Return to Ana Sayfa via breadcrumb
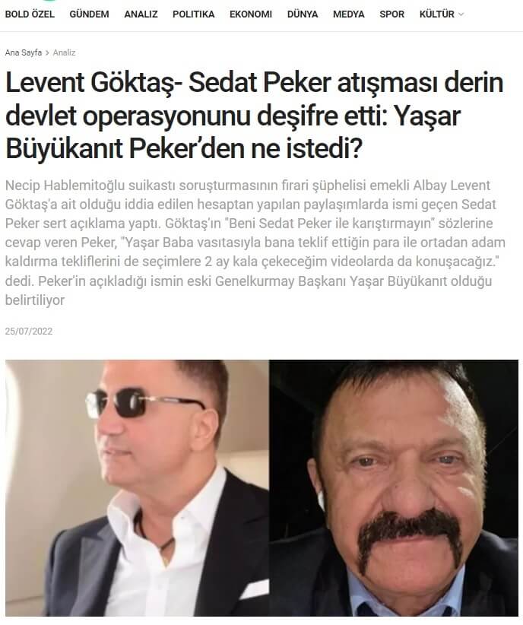The width and height of the screenshot is (523, 625). click(24, 52)
